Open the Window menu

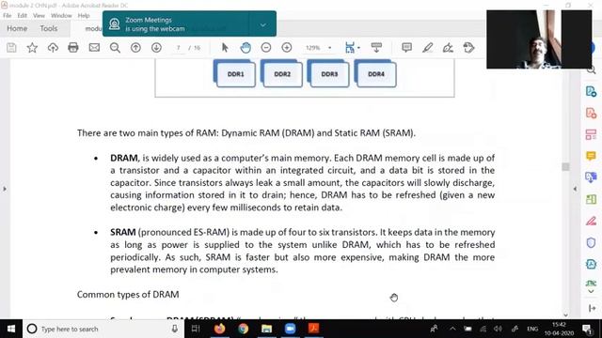tap(61, 16)
